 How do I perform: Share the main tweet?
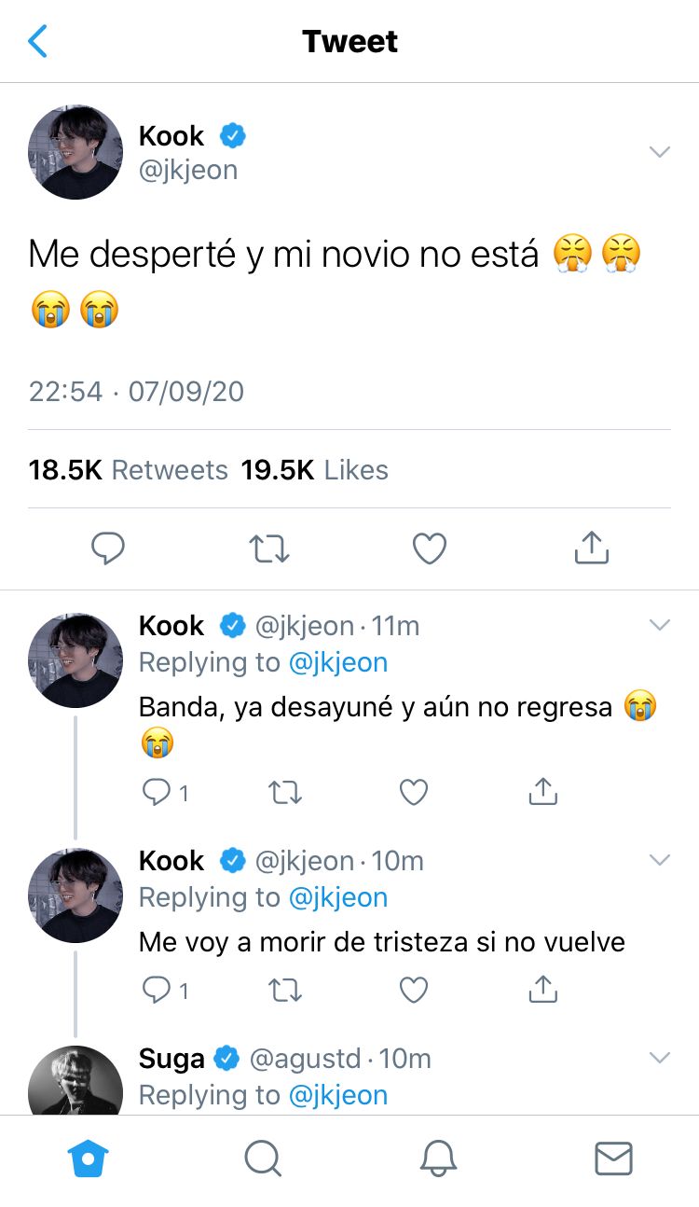pos(591,548)
